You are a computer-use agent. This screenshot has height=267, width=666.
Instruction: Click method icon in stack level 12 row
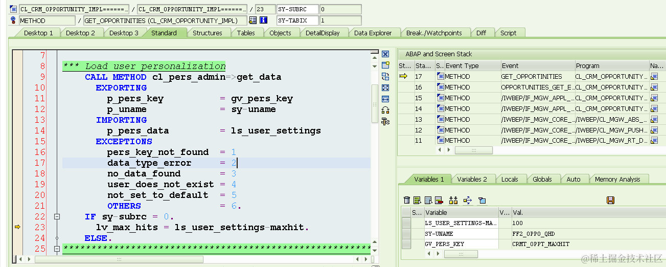(x=441, y=130)
